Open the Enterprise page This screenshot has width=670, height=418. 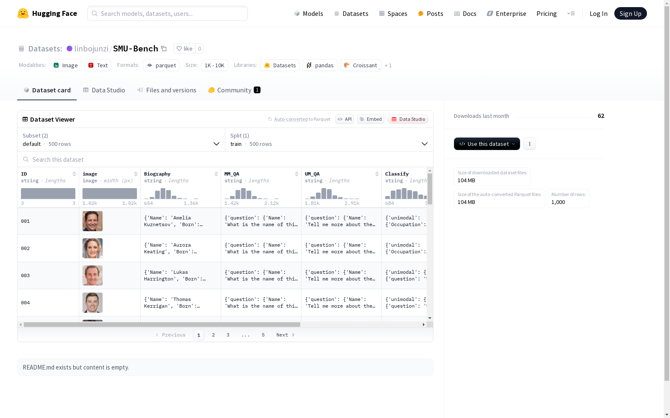click(x=506, y=13)
